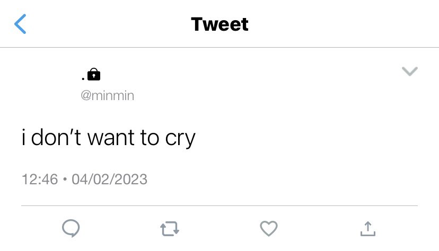Go back using the blue arrow
439x251 pixels.
(x=20, y=24)
